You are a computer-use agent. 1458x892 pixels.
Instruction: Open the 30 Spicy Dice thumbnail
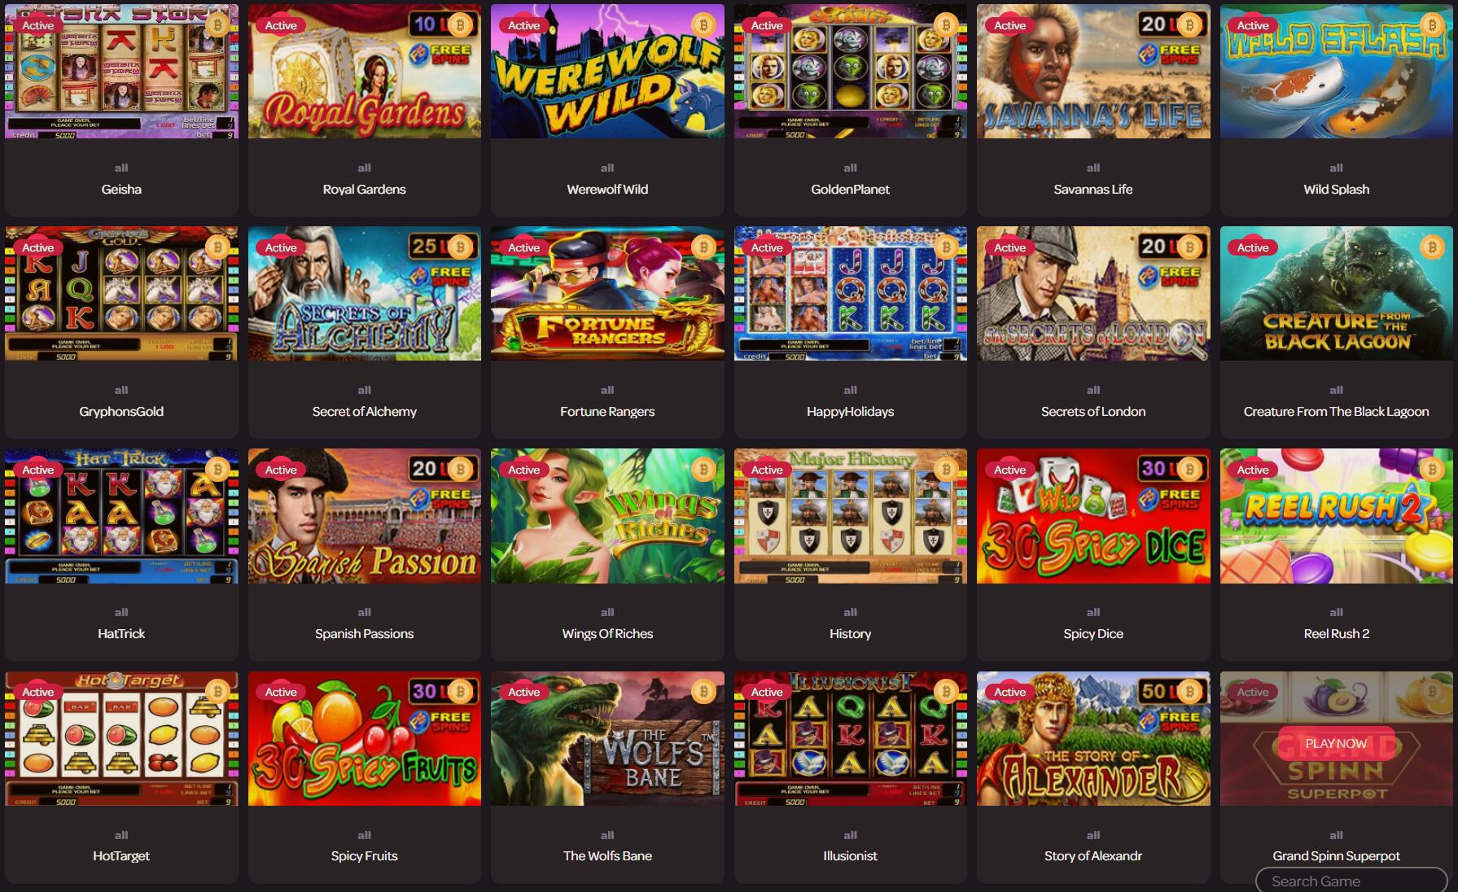click(x=1093, y=516)
